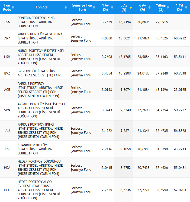Click 3-month return value 13,6021
190x202 pixels.
tap(125, 38)
